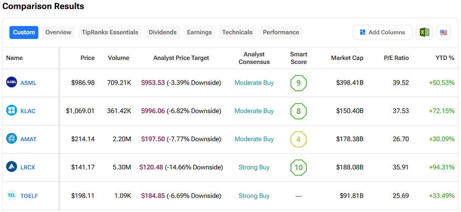This screenshot has width=461, height=212.
Task: Open the TOELF ticker link
Action: point(29,196)
